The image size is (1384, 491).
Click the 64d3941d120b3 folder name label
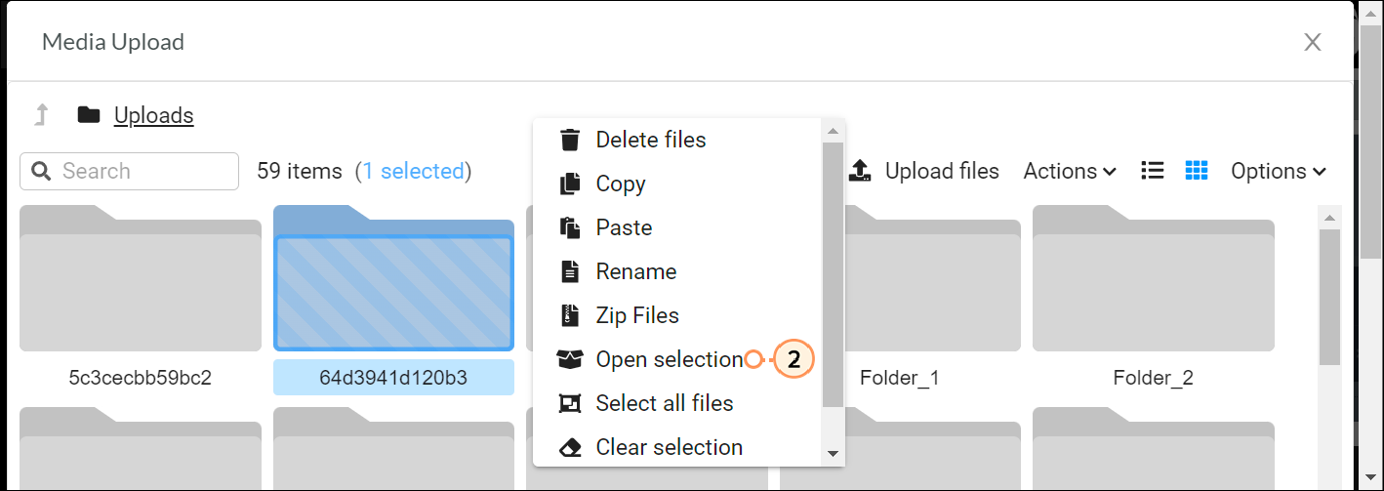coord(393,378)
